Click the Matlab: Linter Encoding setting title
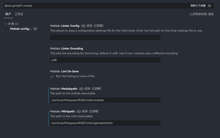Screen dimensions: 220x138 [x=67, y=48]
